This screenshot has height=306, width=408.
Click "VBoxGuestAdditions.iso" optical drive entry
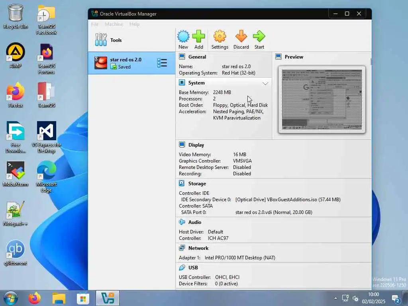288,200
